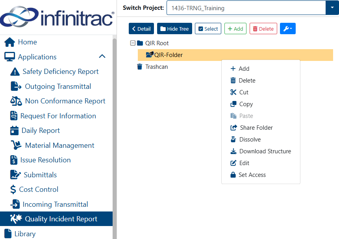339x239 pixels.
Task: Click the Hide Tree button
Action: [x=174, y=28]
